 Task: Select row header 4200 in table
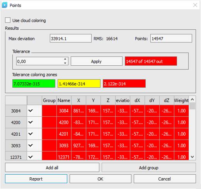pos(16,122)
